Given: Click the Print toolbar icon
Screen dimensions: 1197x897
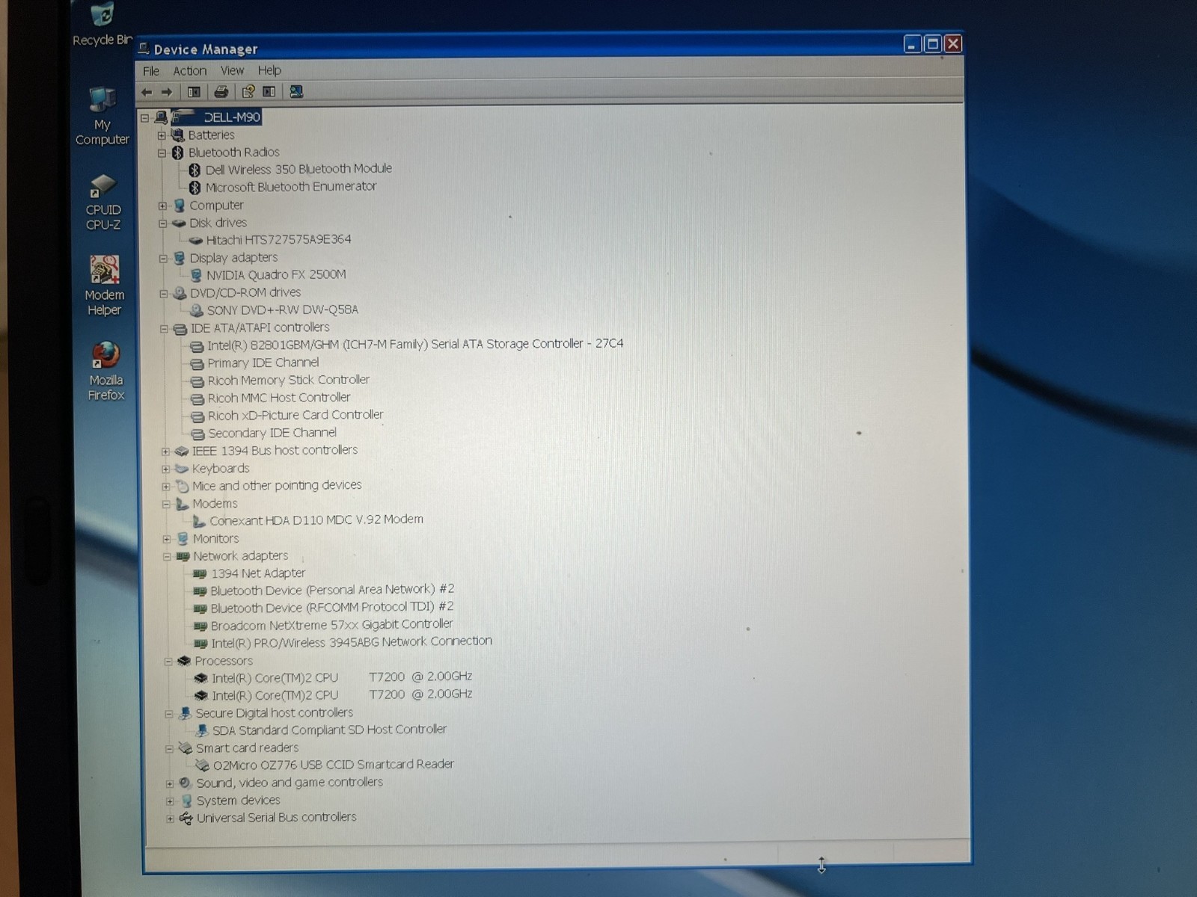Looking at the screenshot, I should (221, 92).
